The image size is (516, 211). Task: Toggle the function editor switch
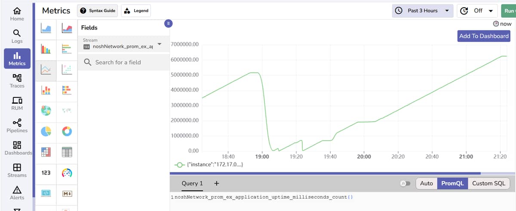coord(405,184)
